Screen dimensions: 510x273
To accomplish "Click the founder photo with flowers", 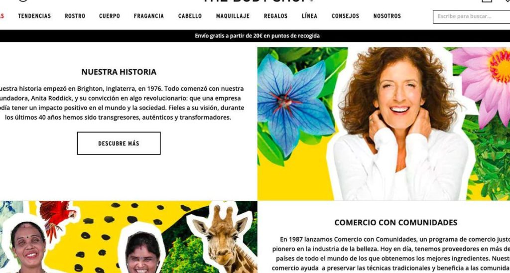I will tap(383, 124).
